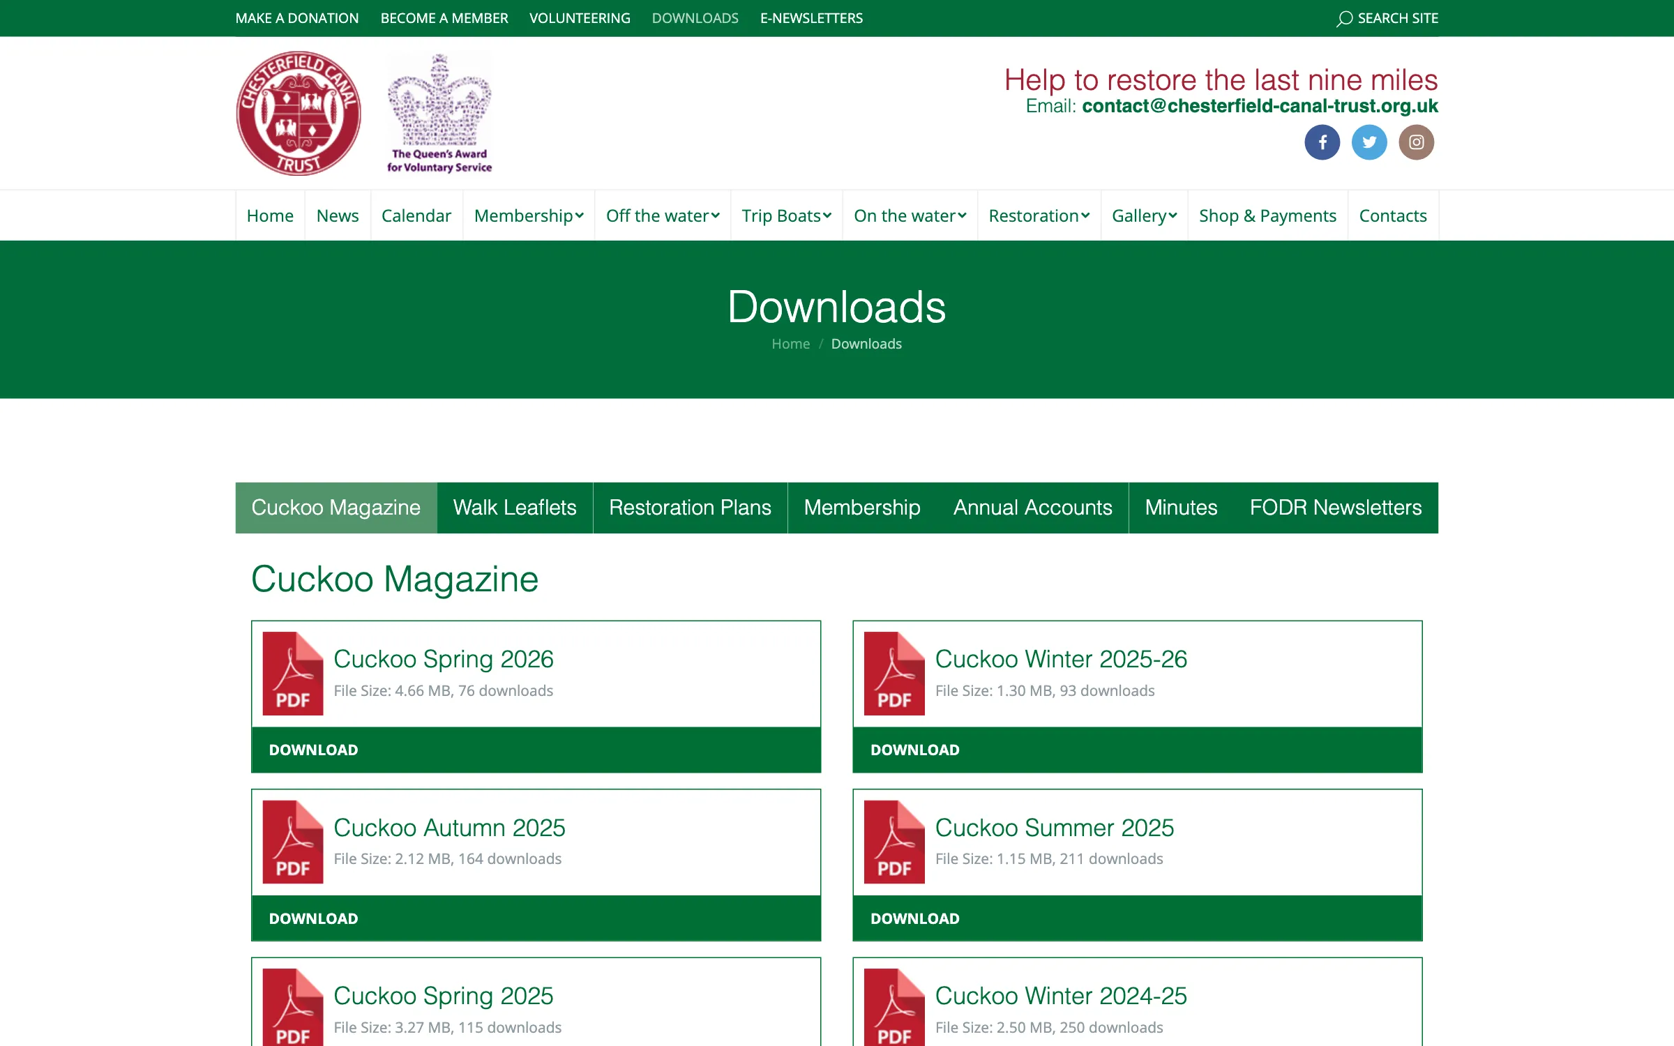The height and width of the screenshot is (1046, 1674).
Task: Click the Search Site text
Action: tap(1398, 18)
